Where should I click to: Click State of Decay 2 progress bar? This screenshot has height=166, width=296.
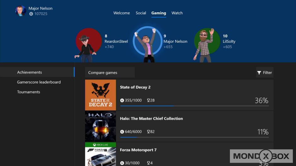[194, 106]
